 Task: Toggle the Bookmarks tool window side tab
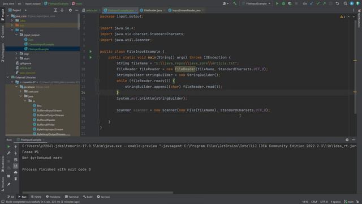pos(2,164)
